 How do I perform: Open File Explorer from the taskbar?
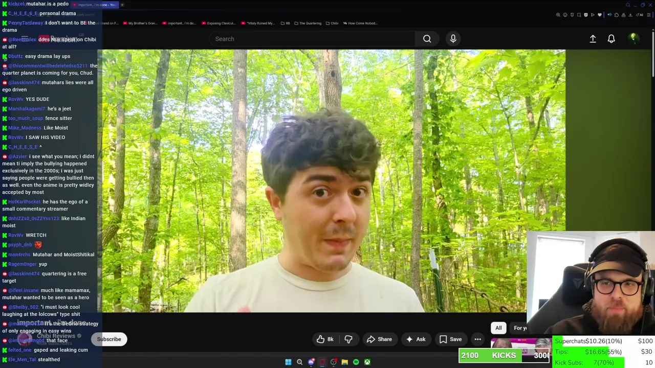pos(344,362)
